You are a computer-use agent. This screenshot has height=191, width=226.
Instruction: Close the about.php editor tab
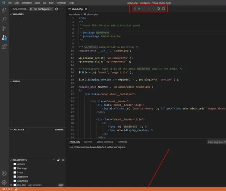(x=86, y=9)
